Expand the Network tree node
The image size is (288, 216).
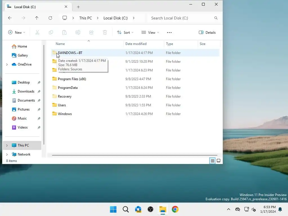point(7,154)
